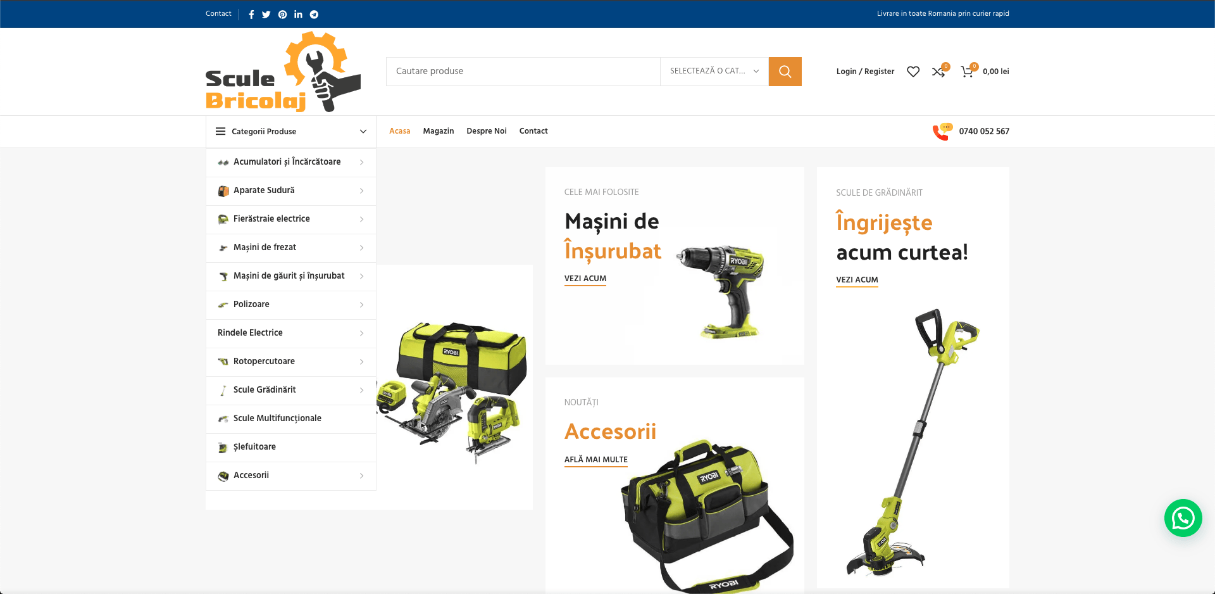
Task: Click the Fierăstraie electrice category icon
Action: (223, 220)
